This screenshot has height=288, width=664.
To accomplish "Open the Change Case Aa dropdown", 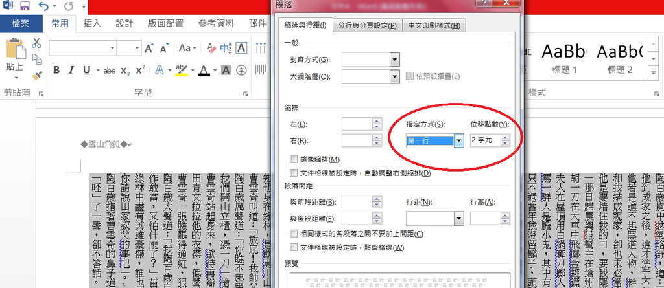I will pyautogui.click(x=187, y=48).
